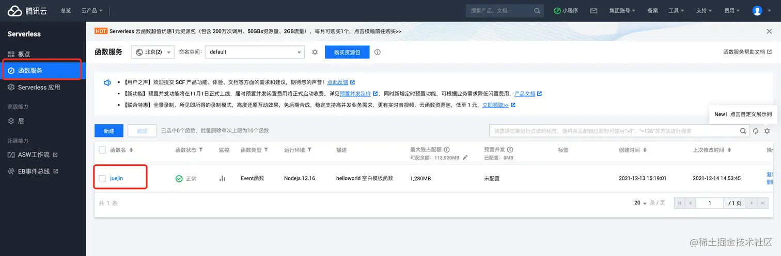Go to the last page button
The width and height of the screenshot is (781, 256).
click(x=762, y=203)
